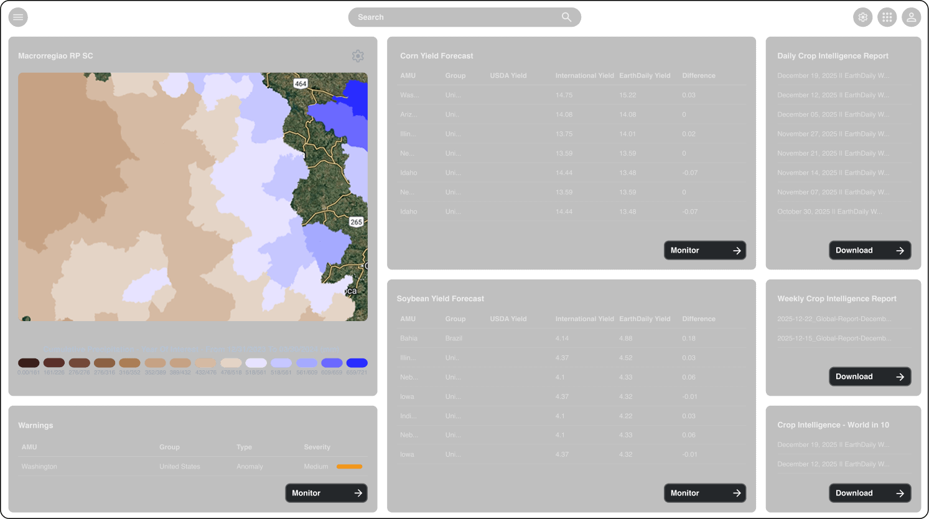
Task: Click the arrow inside the Corn Yield Monitor button
Action: click(736, 250)
